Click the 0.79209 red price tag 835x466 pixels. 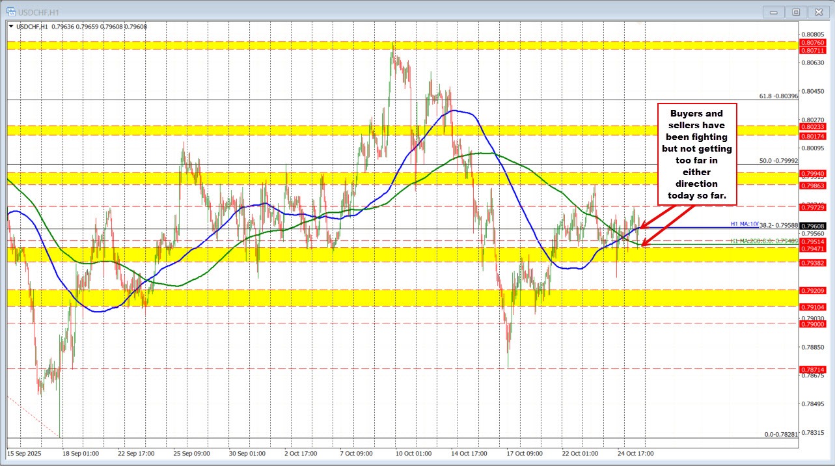(814, 290)
